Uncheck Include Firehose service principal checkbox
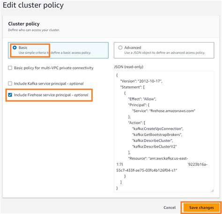Image resolution: width=222 pixels, height=214 pixels. coord(10,95)
